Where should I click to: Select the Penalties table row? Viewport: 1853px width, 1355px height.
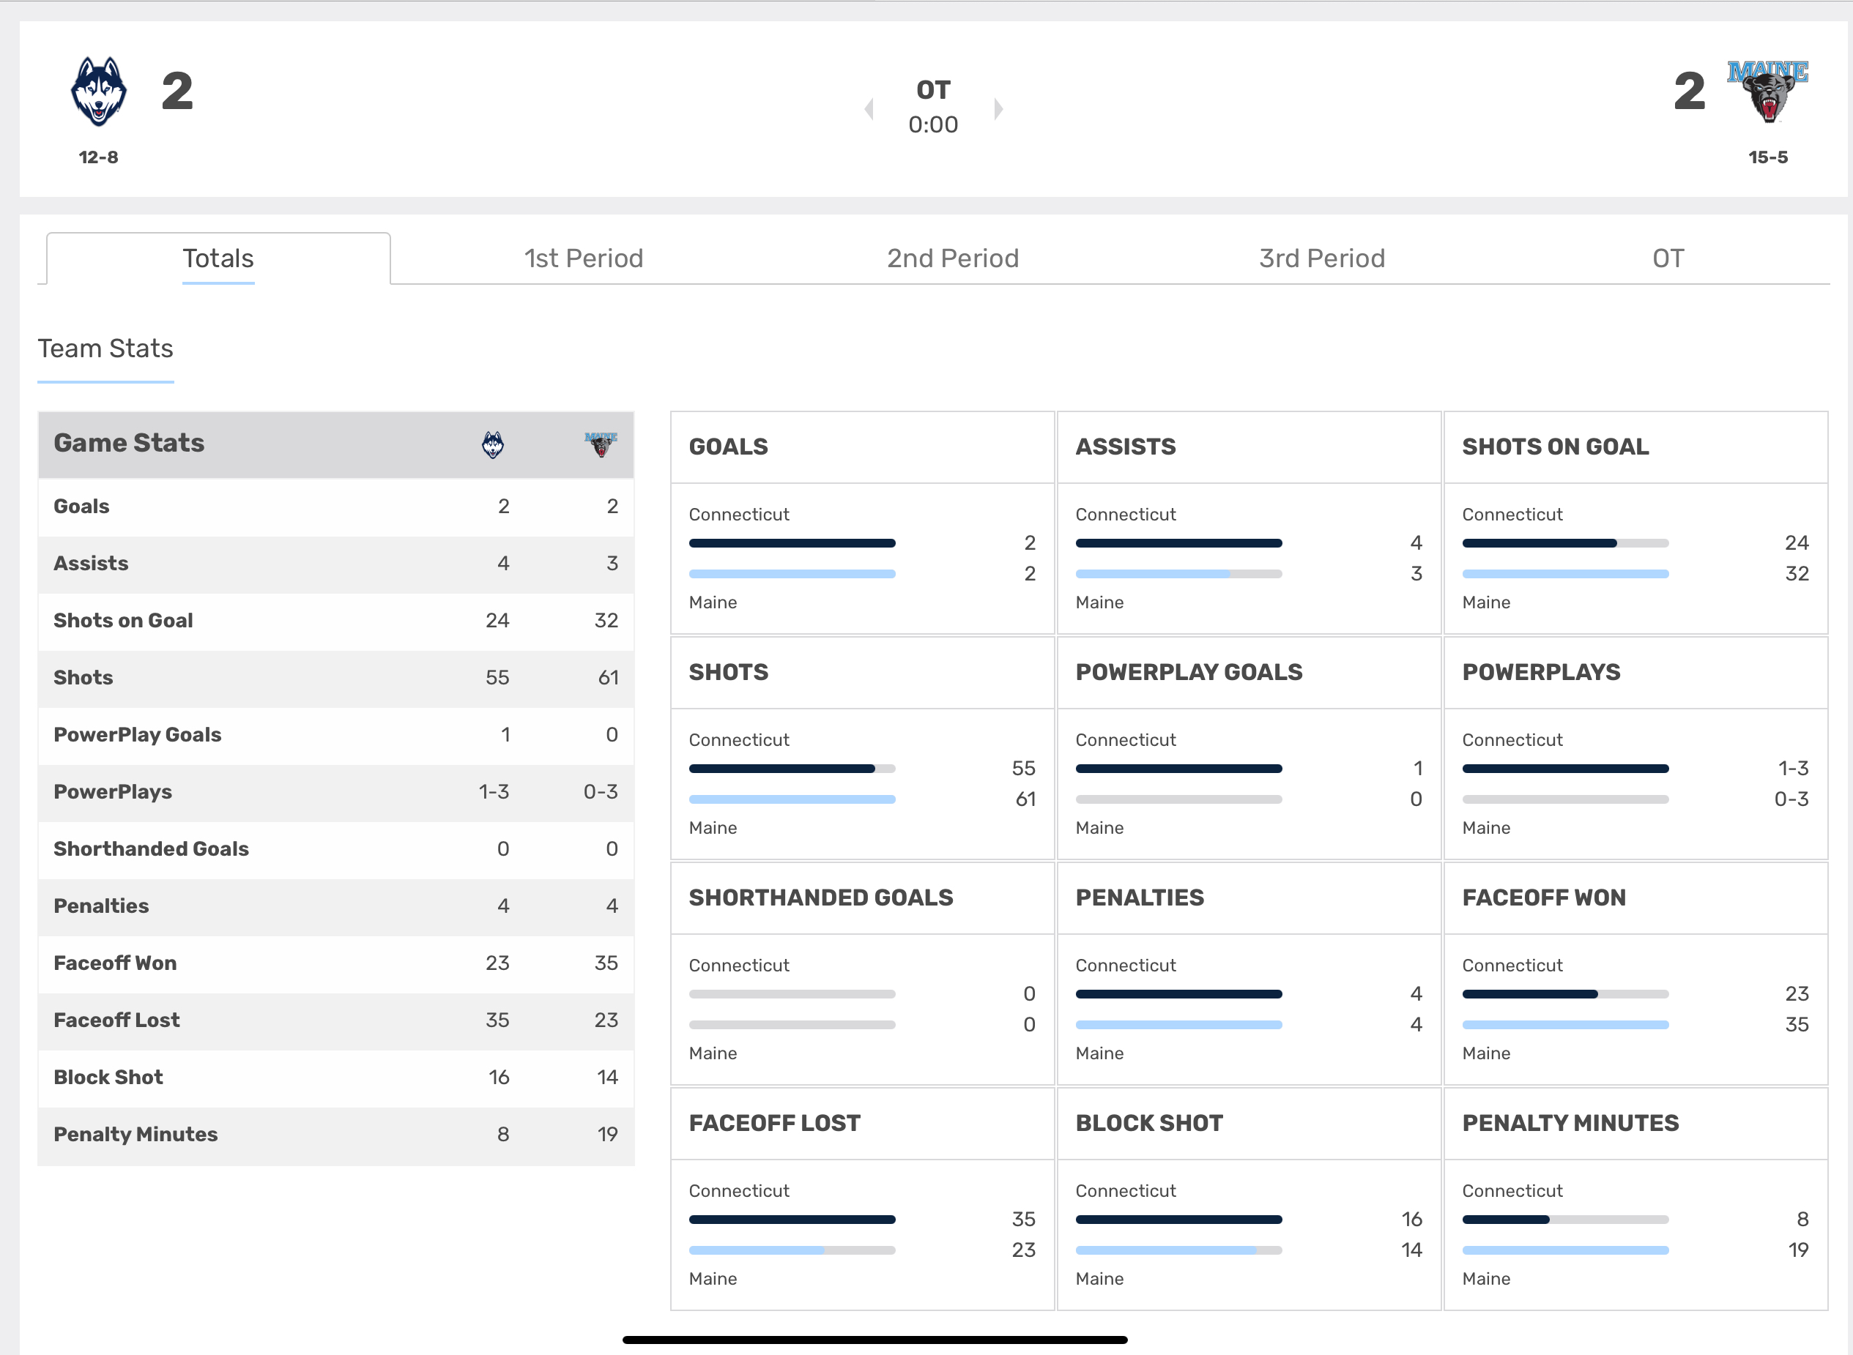click(335, 906)
